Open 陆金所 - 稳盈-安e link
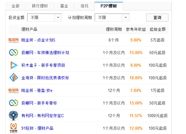Viewport: 186px width, 134px height. (x=37, y=91)
